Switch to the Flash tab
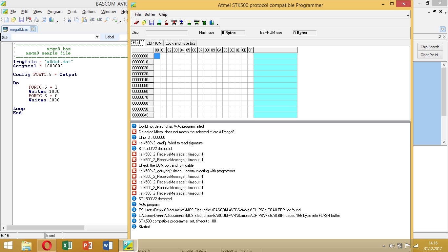The height and width of the screenshot is (252, 448). [x=137, y=43]
